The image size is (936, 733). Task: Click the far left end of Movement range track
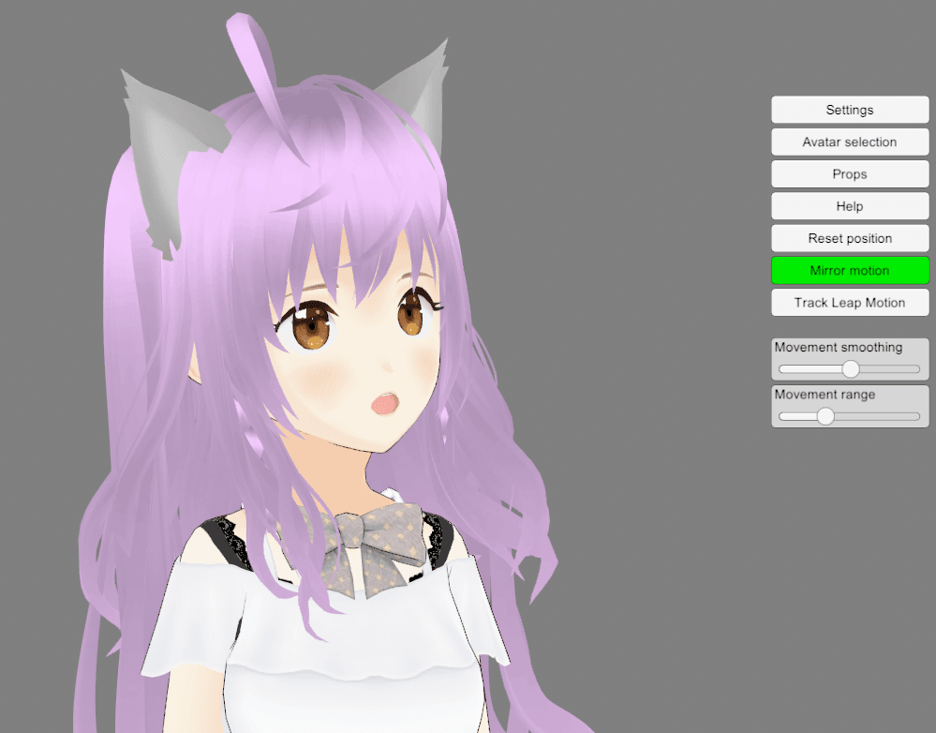(781, 416)
